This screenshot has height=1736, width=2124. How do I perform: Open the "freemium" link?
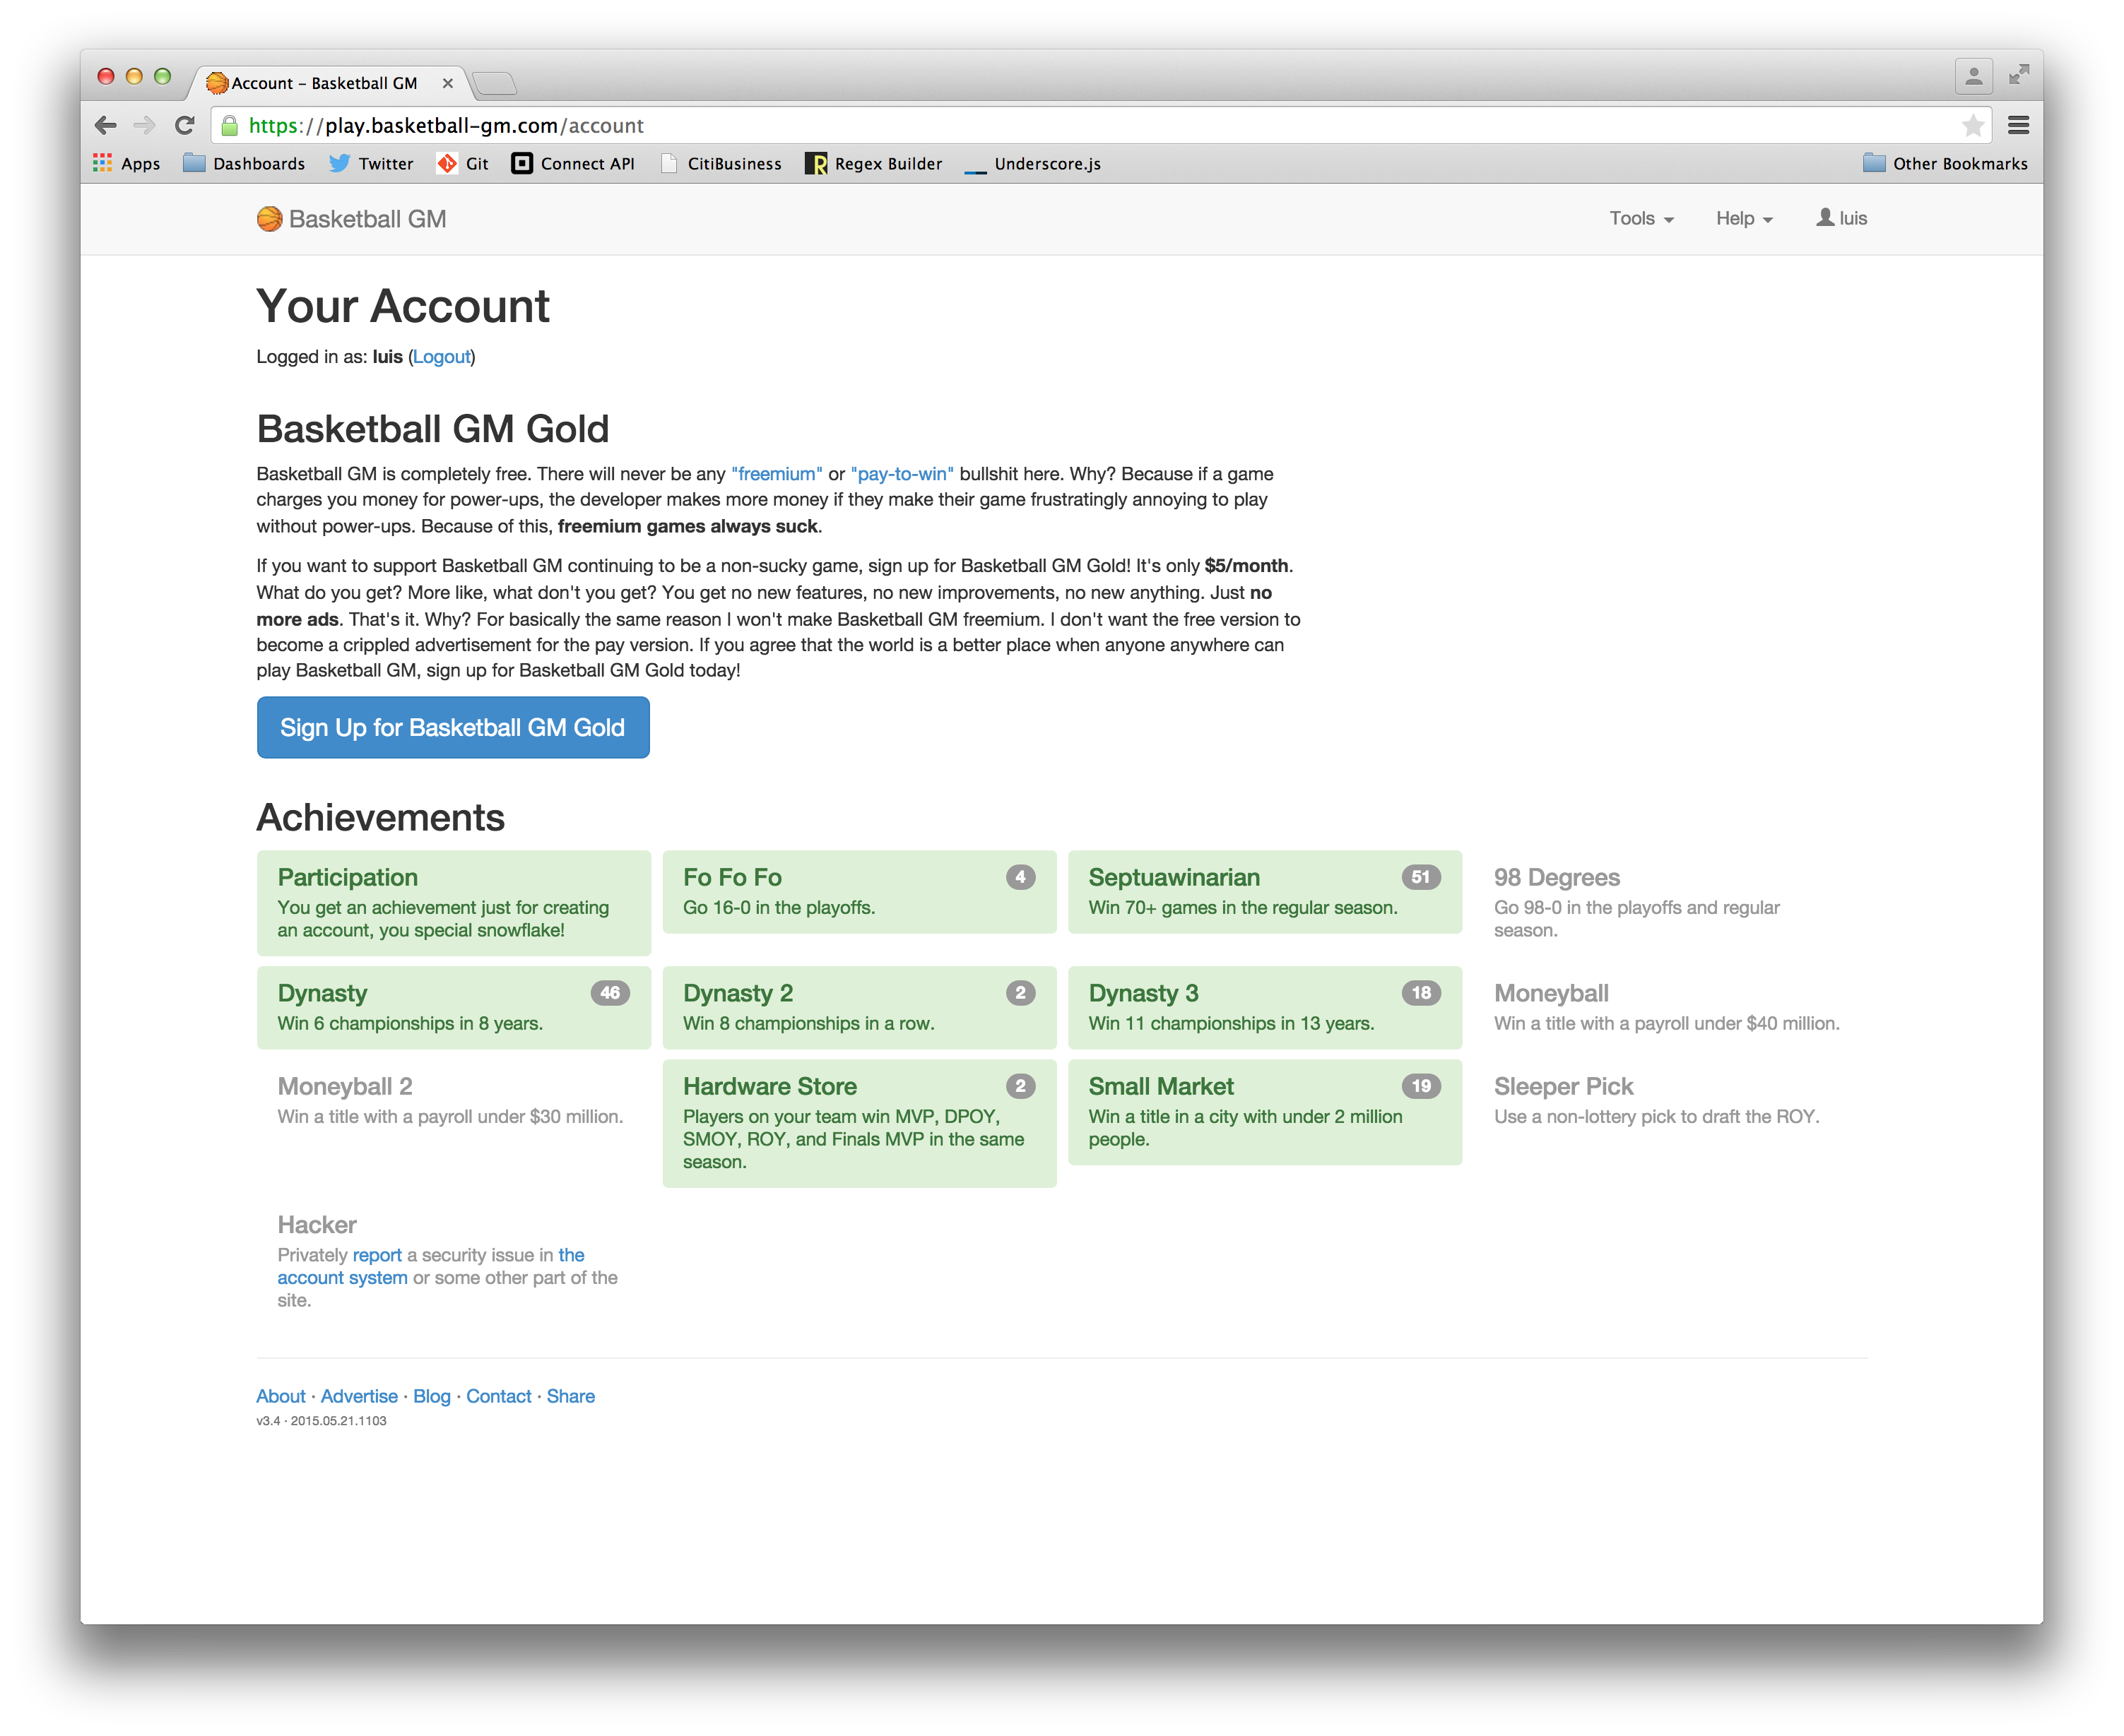777,474
